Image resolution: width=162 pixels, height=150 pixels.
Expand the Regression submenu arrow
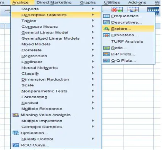tap(93, 56)
